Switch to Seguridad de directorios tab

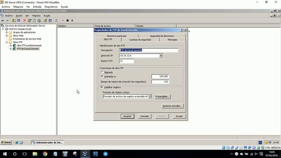tap(162, 36)
